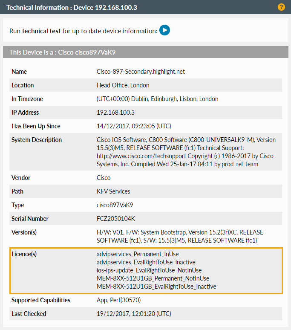
Task: Run the technical test play button
Action: click(164, 30)
